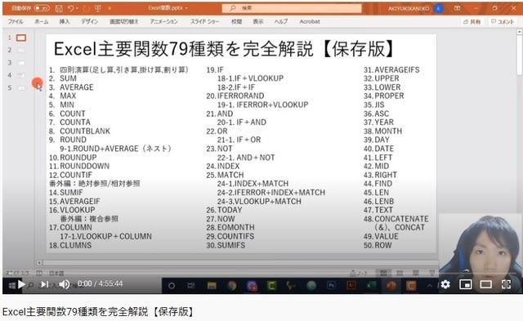The width and height of the screenshot is (523, 321).
Task: Open the Acrobat ribbon tab
Action: 310,21
